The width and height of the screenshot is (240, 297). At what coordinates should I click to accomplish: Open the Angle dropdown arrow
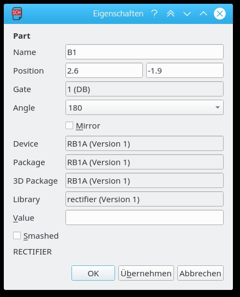(218, 107)
